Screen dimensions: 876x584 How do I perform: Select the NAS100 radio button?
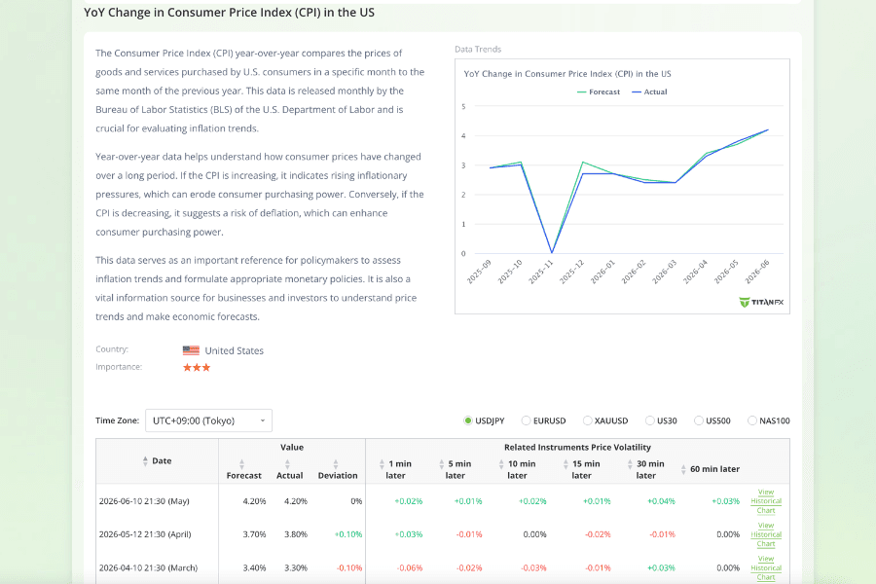tap(752, 420)
